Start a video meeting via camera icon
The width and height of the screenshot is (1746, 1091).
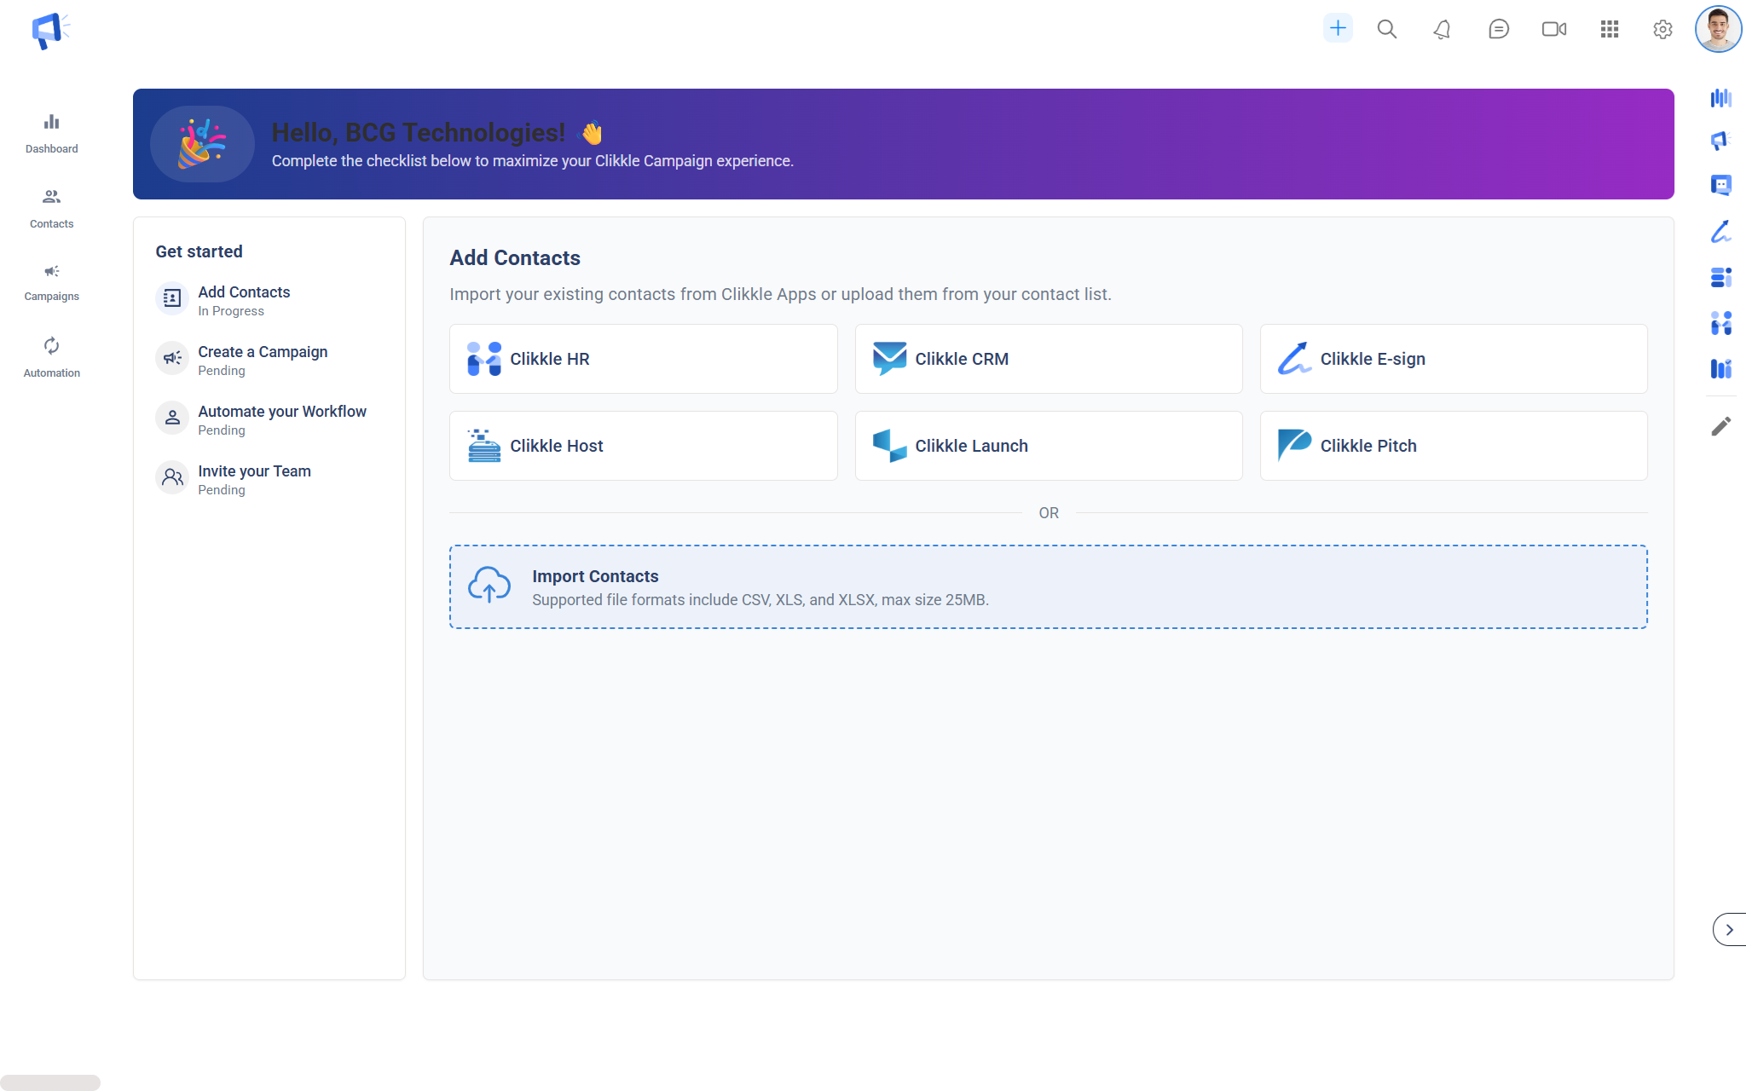(1553, 29)
